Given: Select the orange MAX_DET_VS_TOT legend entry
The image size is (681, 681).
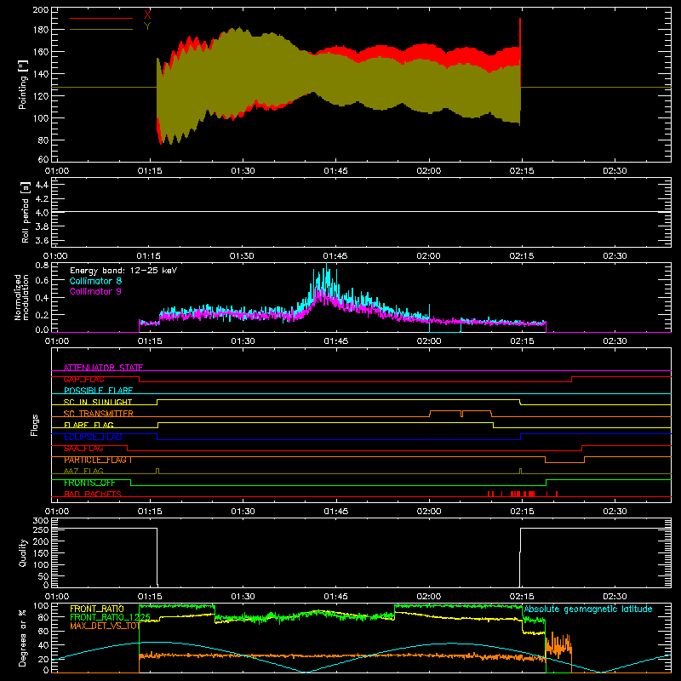Looking at the screenshot, I should coord(105,626).
